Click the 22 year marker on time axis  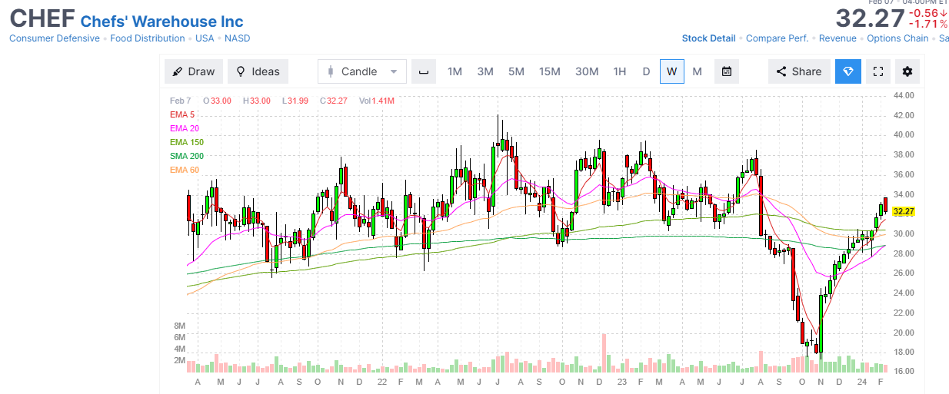[382, 382]
